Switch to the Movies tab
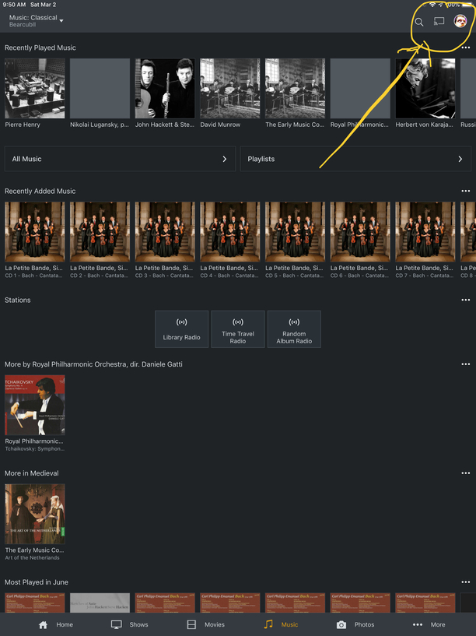The height and width of the screenshot is (636, 476). coord(205,624)
